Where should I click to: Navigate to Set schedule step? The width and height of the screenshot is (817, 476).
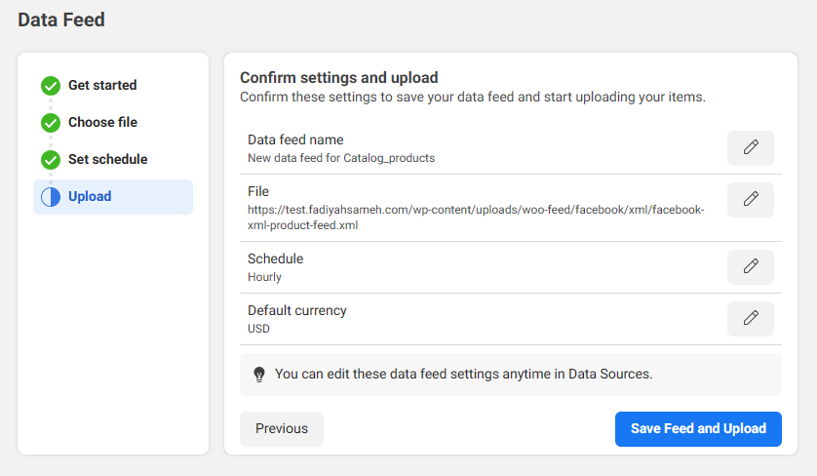107,160
